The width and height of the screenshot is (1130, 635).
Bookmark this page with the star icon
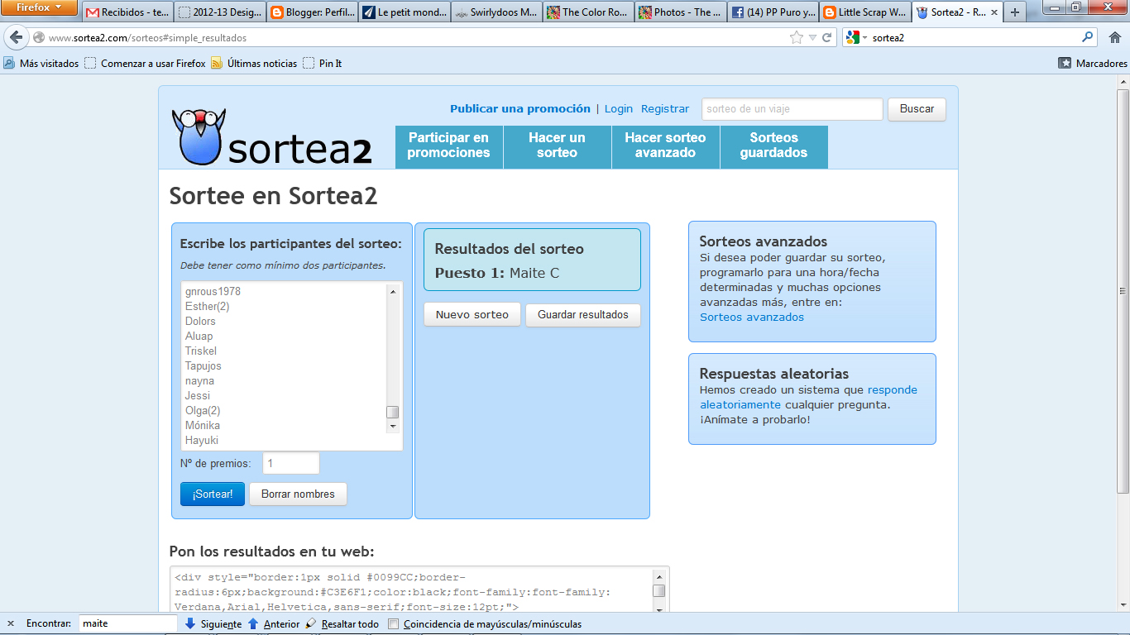click(796, 37)
